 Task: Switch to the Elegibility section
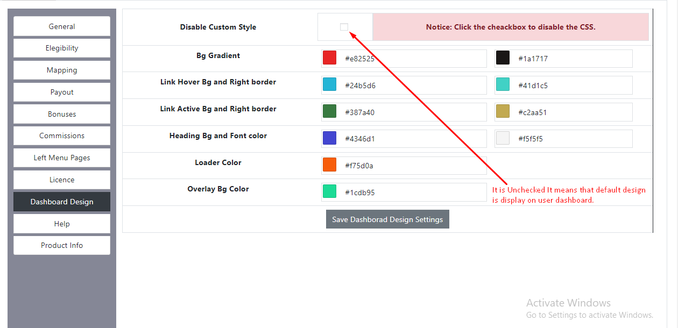61,48
